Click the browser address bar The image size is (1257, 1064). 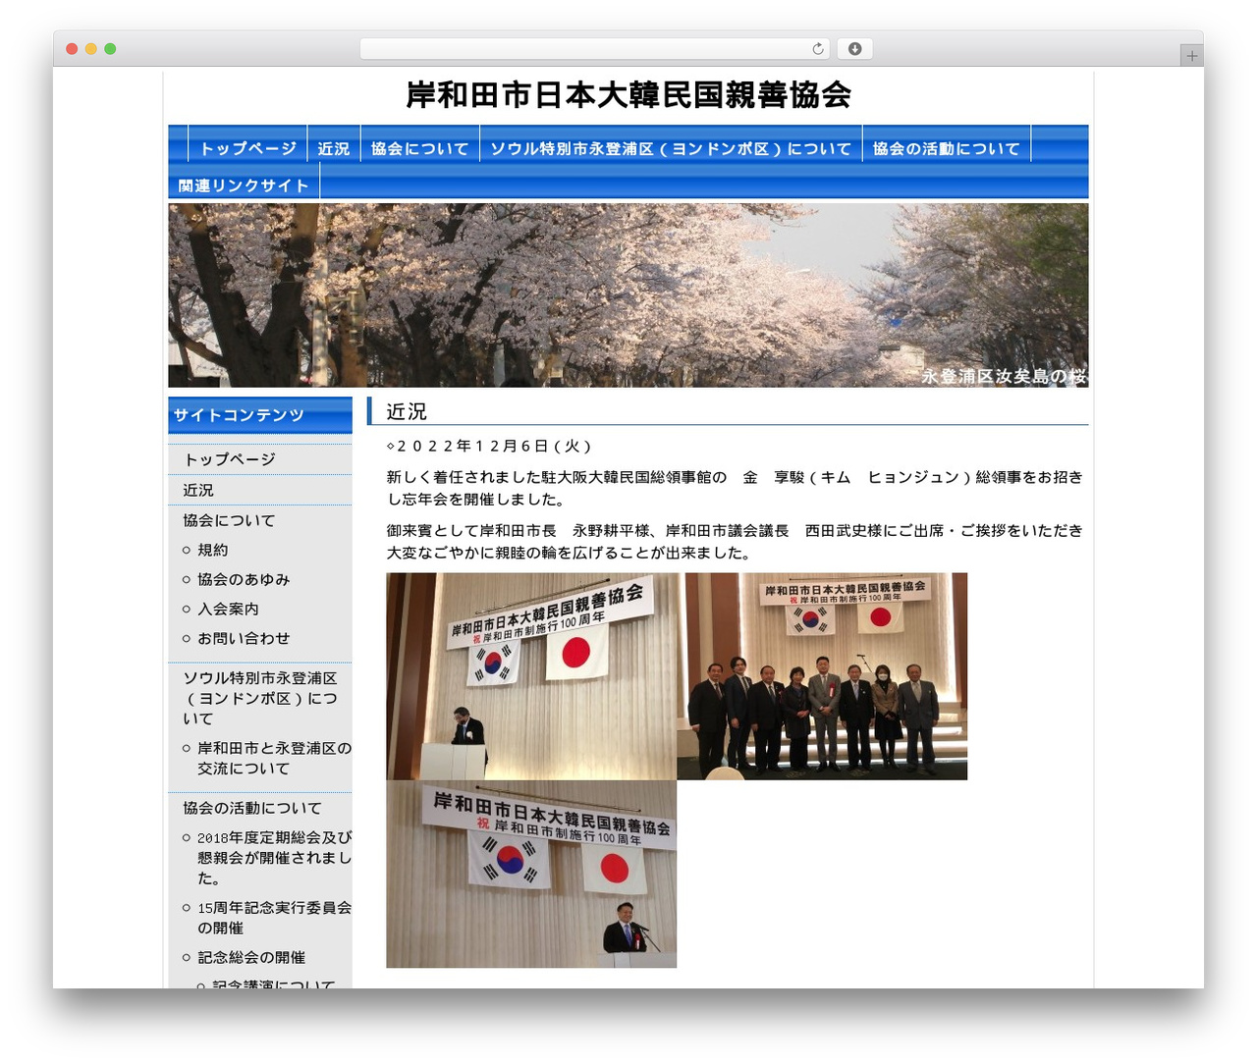(x=595, y=48)
